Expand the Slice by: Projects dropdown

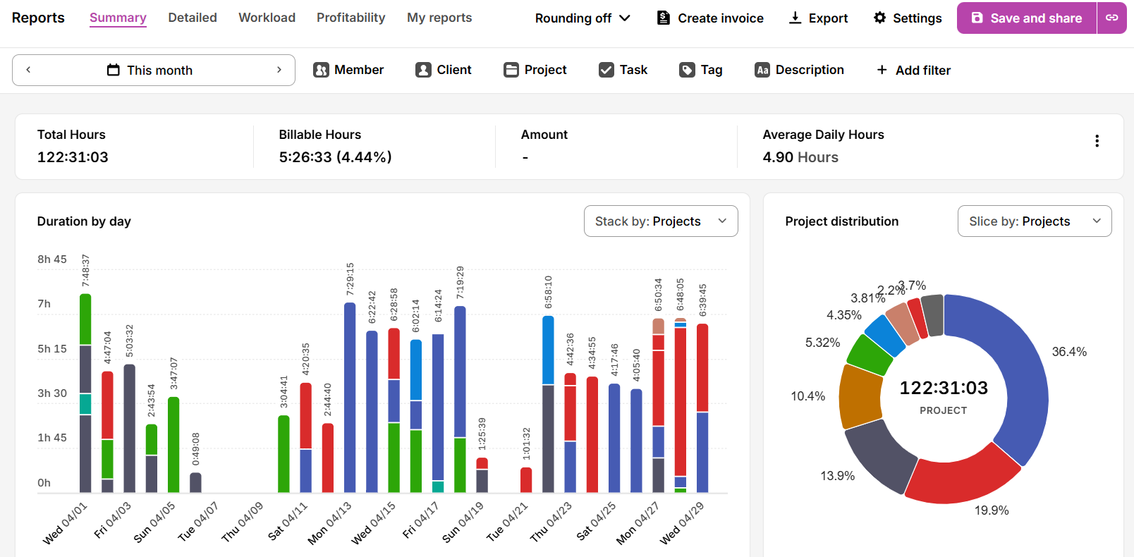coord(1035,221)
